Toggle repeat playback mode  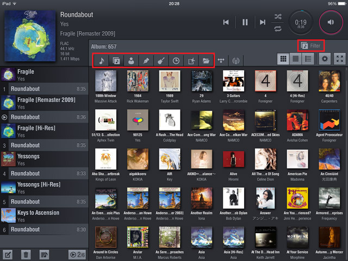pos(278,28)
